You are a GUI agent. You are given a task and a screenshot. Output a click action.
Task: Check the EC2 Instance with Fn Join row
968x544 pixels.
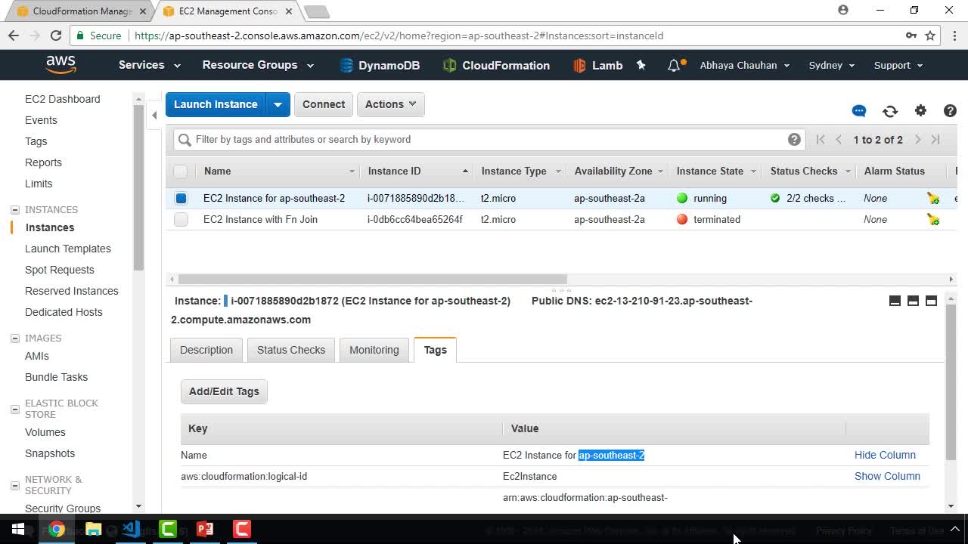point(181,219)
